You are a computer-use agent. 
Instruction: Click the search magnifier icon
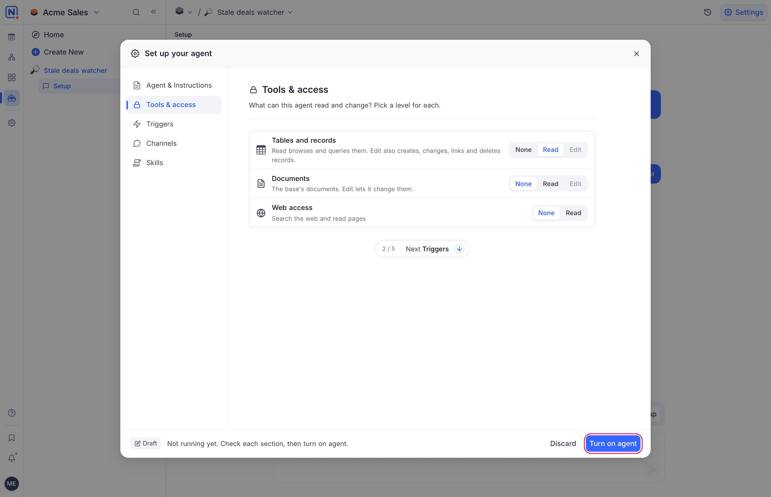pos(136,12)
